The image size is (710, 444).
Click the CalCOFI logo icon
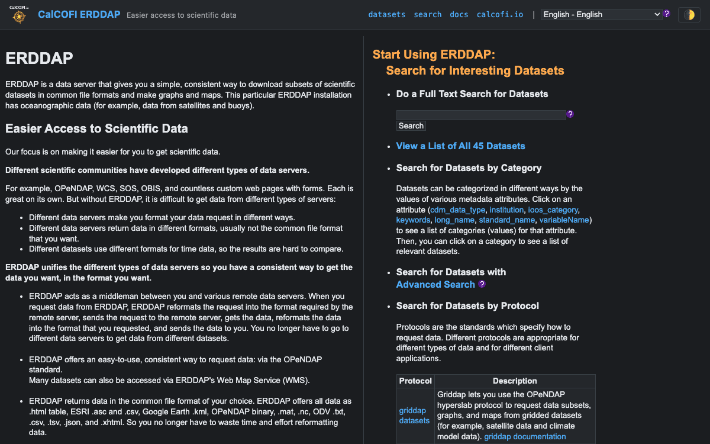[x=20, y=15]
